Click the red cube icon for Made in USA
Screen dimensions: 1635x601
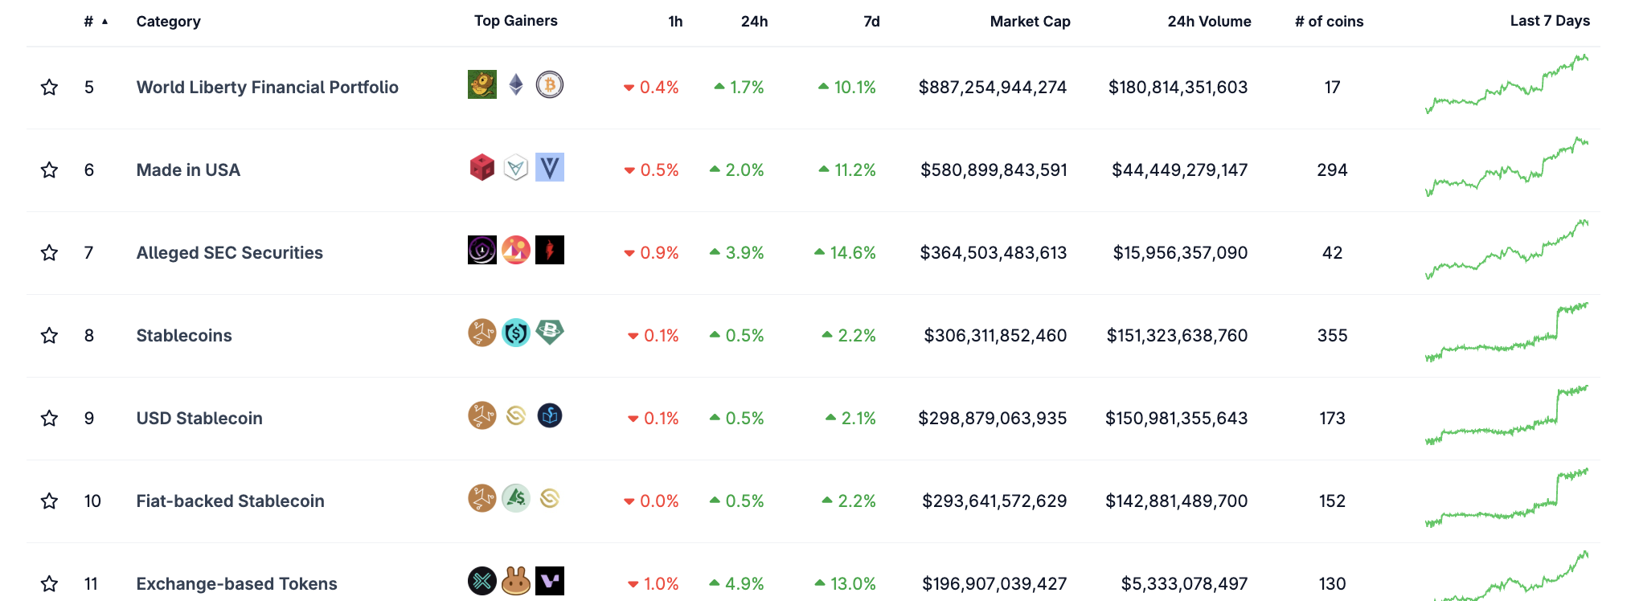pyautogui.click(x=482, y=167)
